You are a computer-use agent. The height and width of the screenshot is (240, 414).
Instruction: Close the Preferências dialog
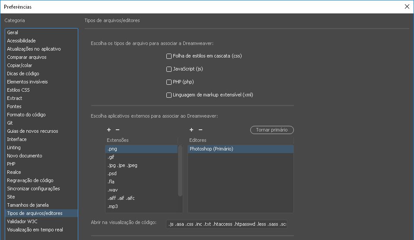[x=407, y=6]
